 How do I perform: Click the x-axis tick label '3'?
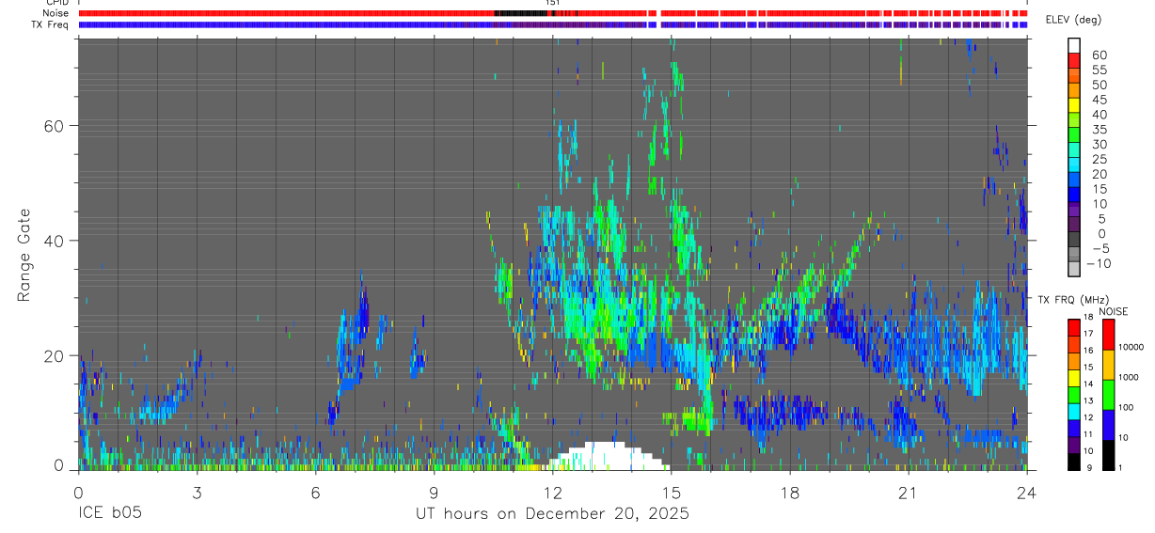(197, 493)
